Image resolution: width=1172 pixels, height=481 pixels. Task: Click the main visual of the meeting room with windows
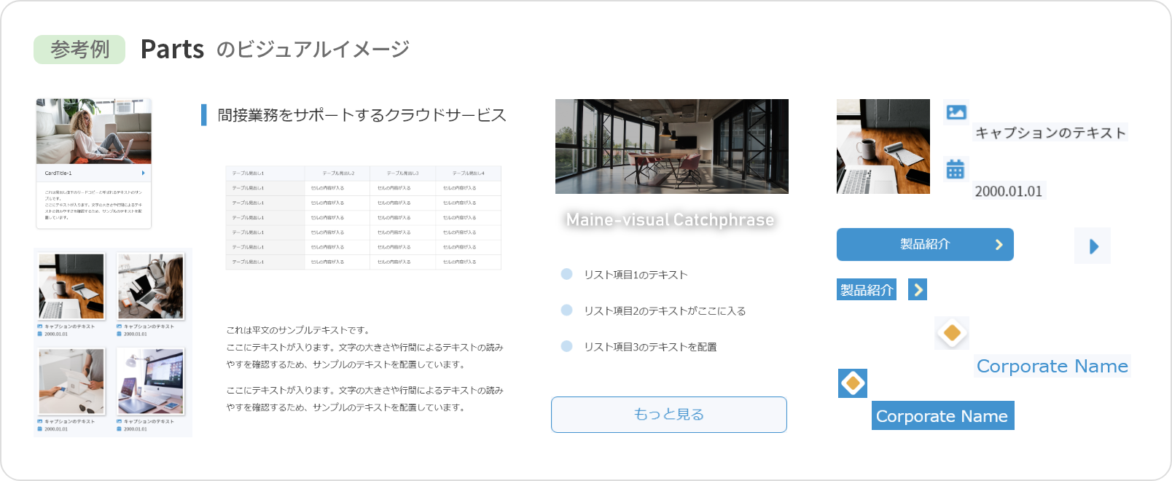click(672, 146)
